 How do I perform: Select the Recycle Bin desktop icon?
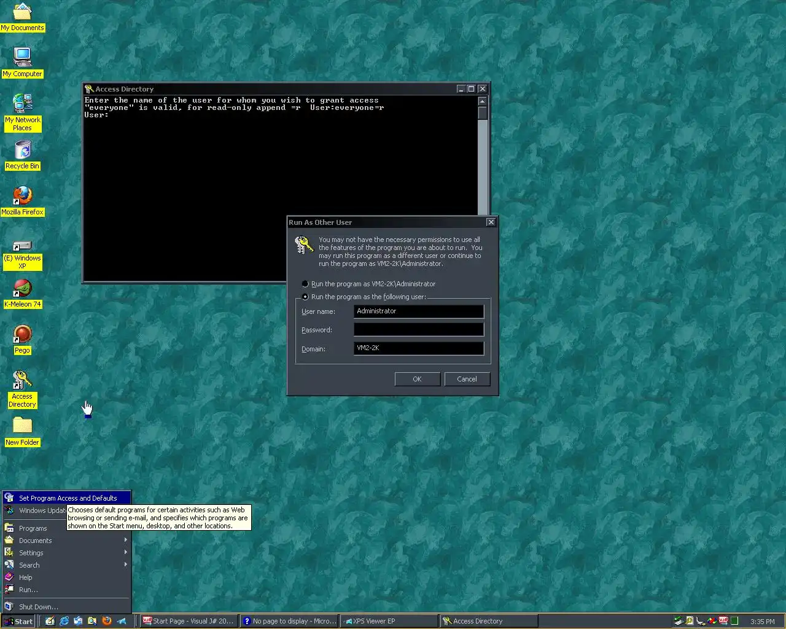[x=22, y=154]
